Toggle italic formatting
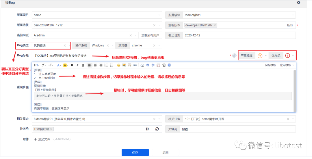 click(x=77, y=65)
